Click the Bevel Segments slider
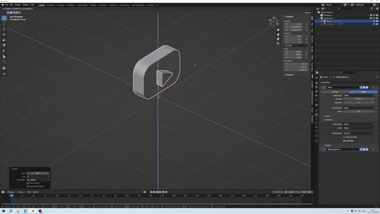The image size is (380, 214). pyautogui.click(x=359, y=103)
